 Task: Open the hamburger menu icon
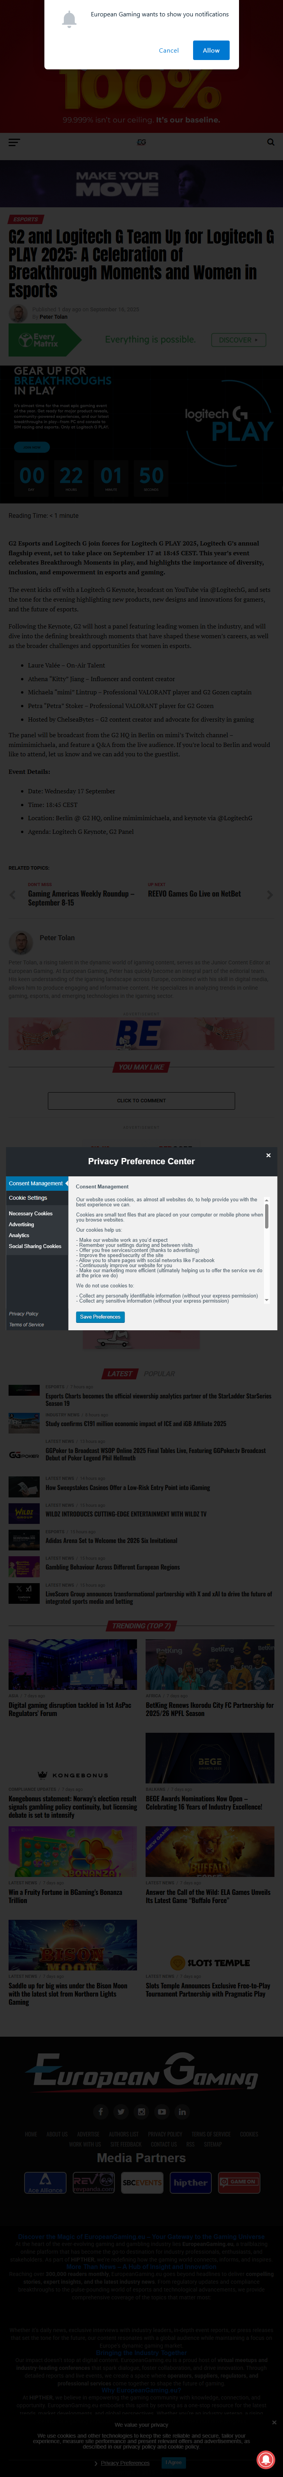(x=14, y=142)
